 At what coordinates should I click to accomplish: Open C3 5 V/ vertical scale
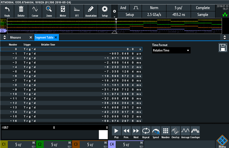[x=90, y=145]
